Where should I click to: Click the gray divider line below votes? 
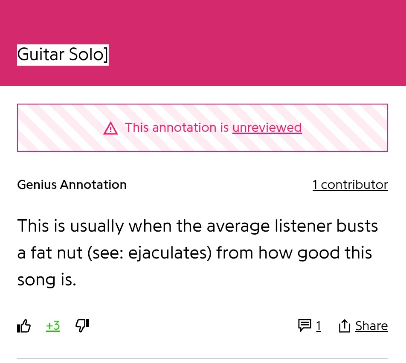[x=203, y=359]
